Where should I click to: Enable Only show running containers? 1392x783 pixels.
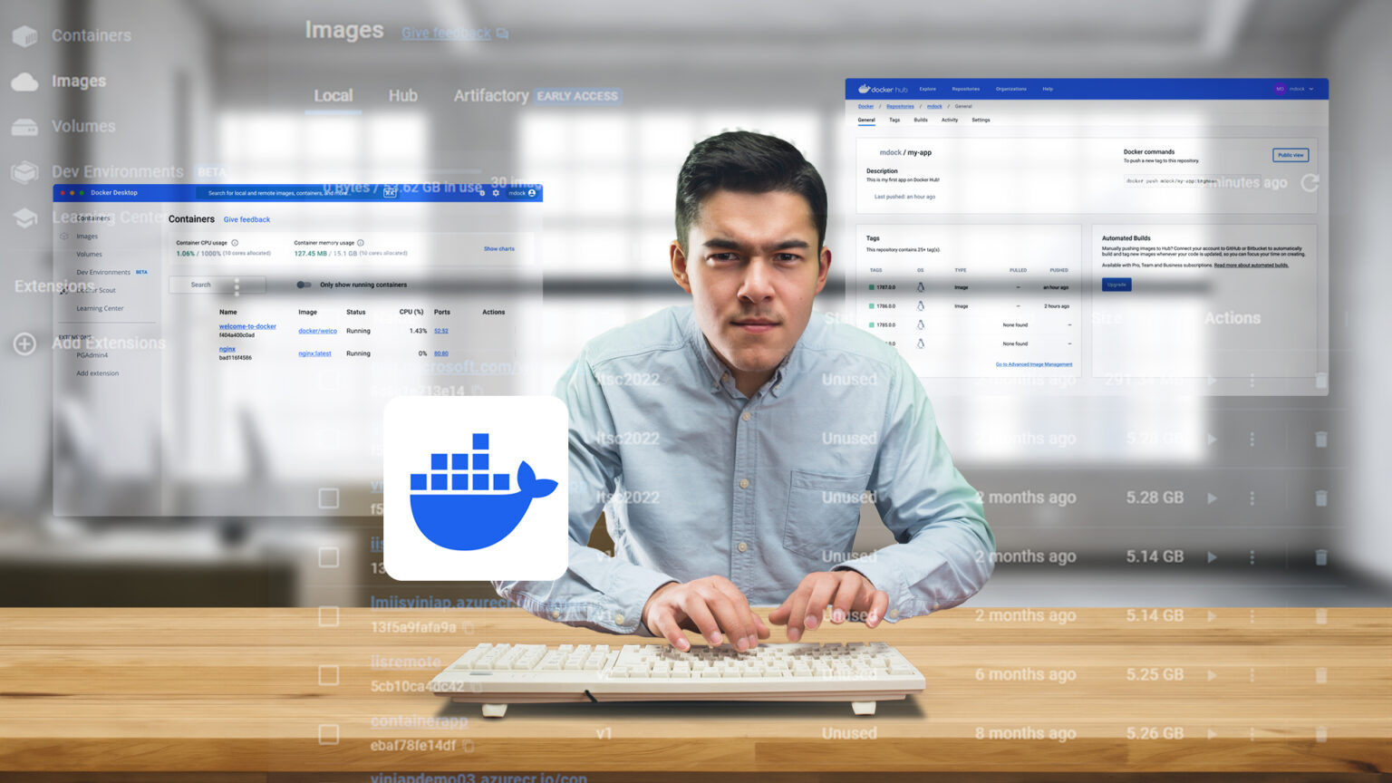coord(304,285)
